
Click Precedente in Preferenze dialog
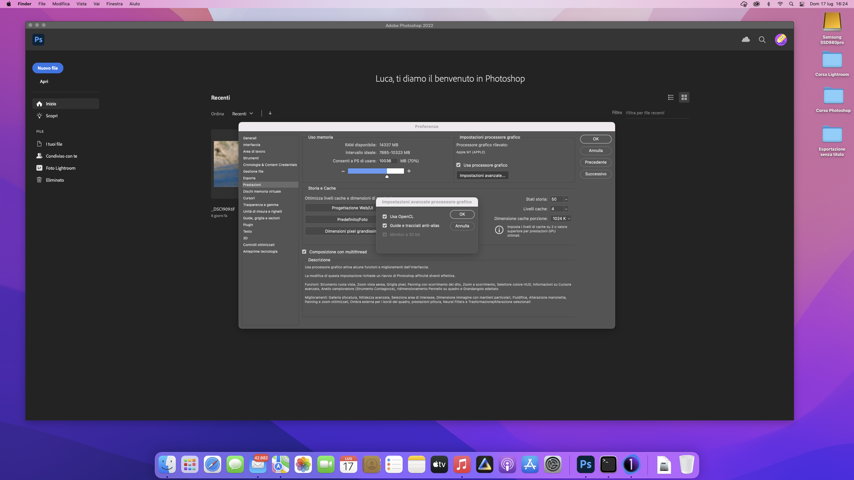click(x=596, y=162)
